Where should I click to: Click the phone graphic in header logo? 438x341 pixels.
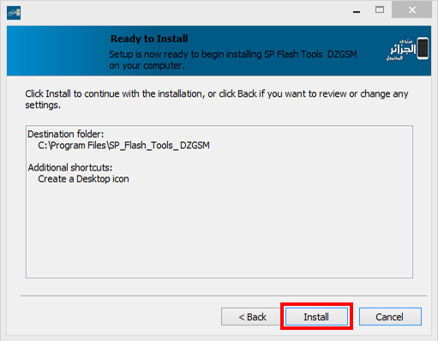click(423, 48)
